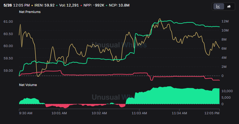Click the 60.50 price axis label
The height and width of the screenshot is (124, 239).
pos(8,34)
